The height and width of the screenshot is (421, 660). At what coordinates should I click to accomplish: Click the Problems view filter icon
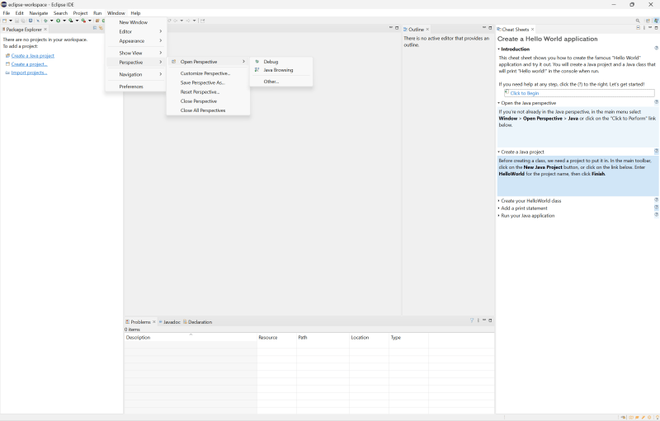pyautogui.click(x=472, y=320)
